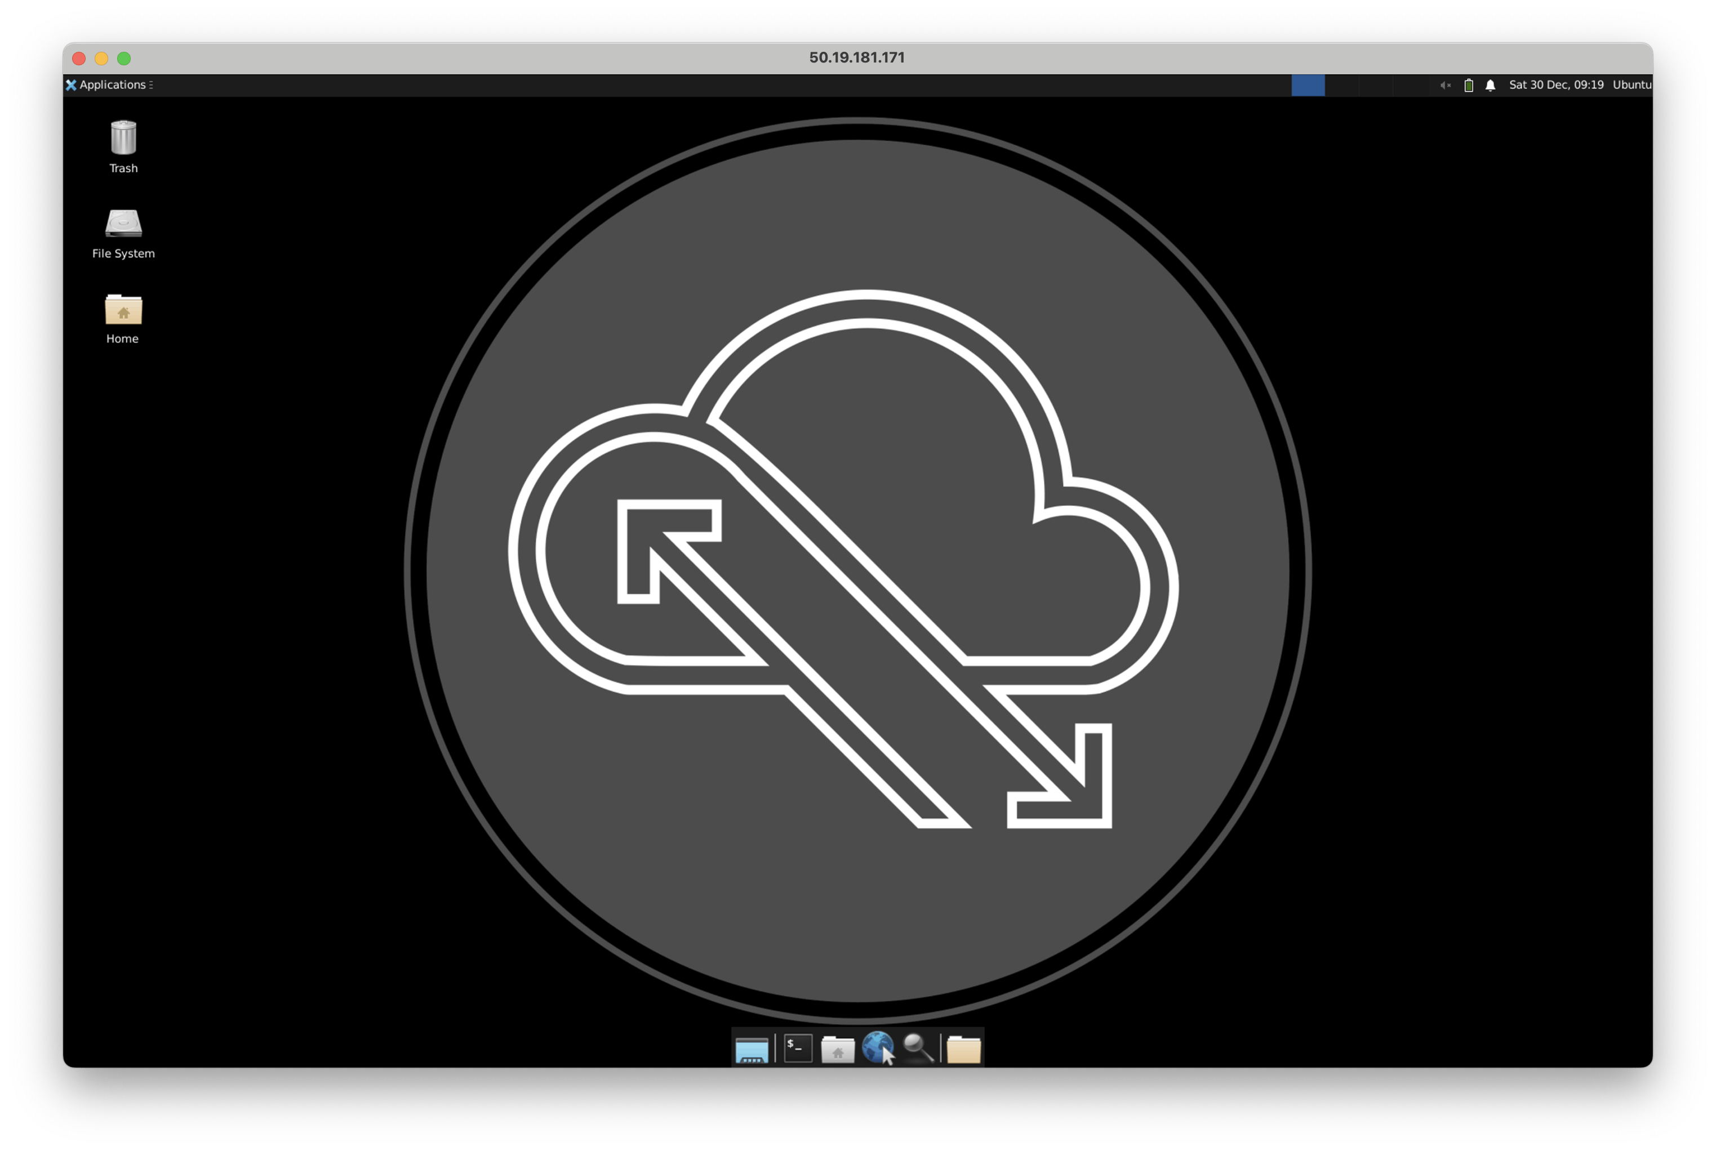Open Application Finder magnifier icon

pyautogui.click(x=918, y=1049)
